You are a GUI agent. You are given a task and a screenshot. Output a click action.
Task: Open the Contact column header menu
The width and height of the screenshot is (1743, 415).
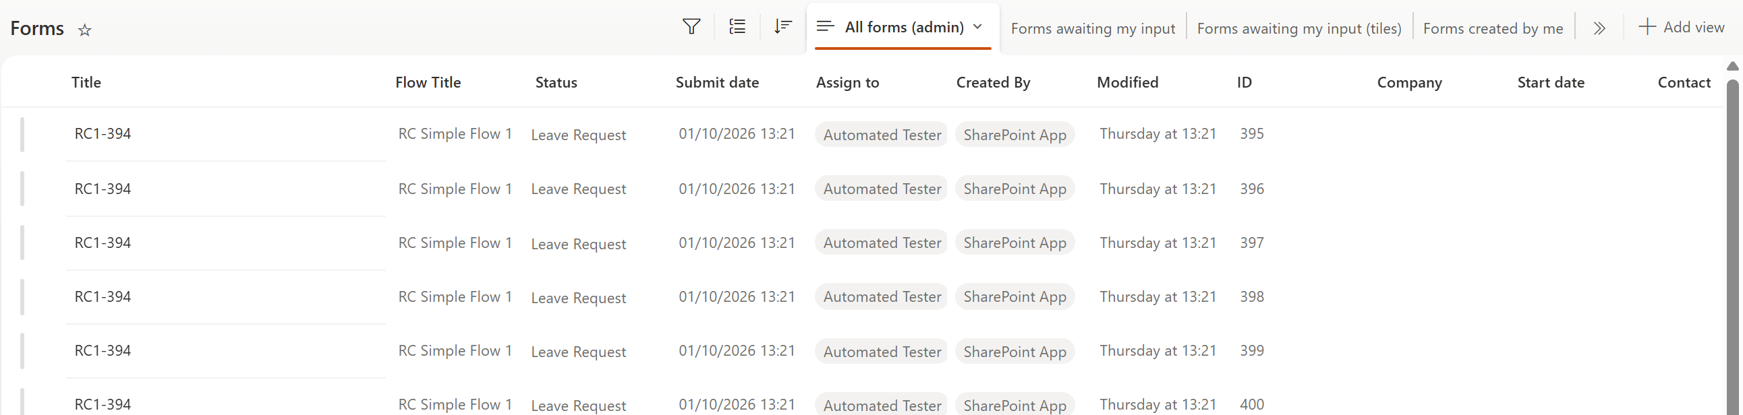[x=1684, y=82]
